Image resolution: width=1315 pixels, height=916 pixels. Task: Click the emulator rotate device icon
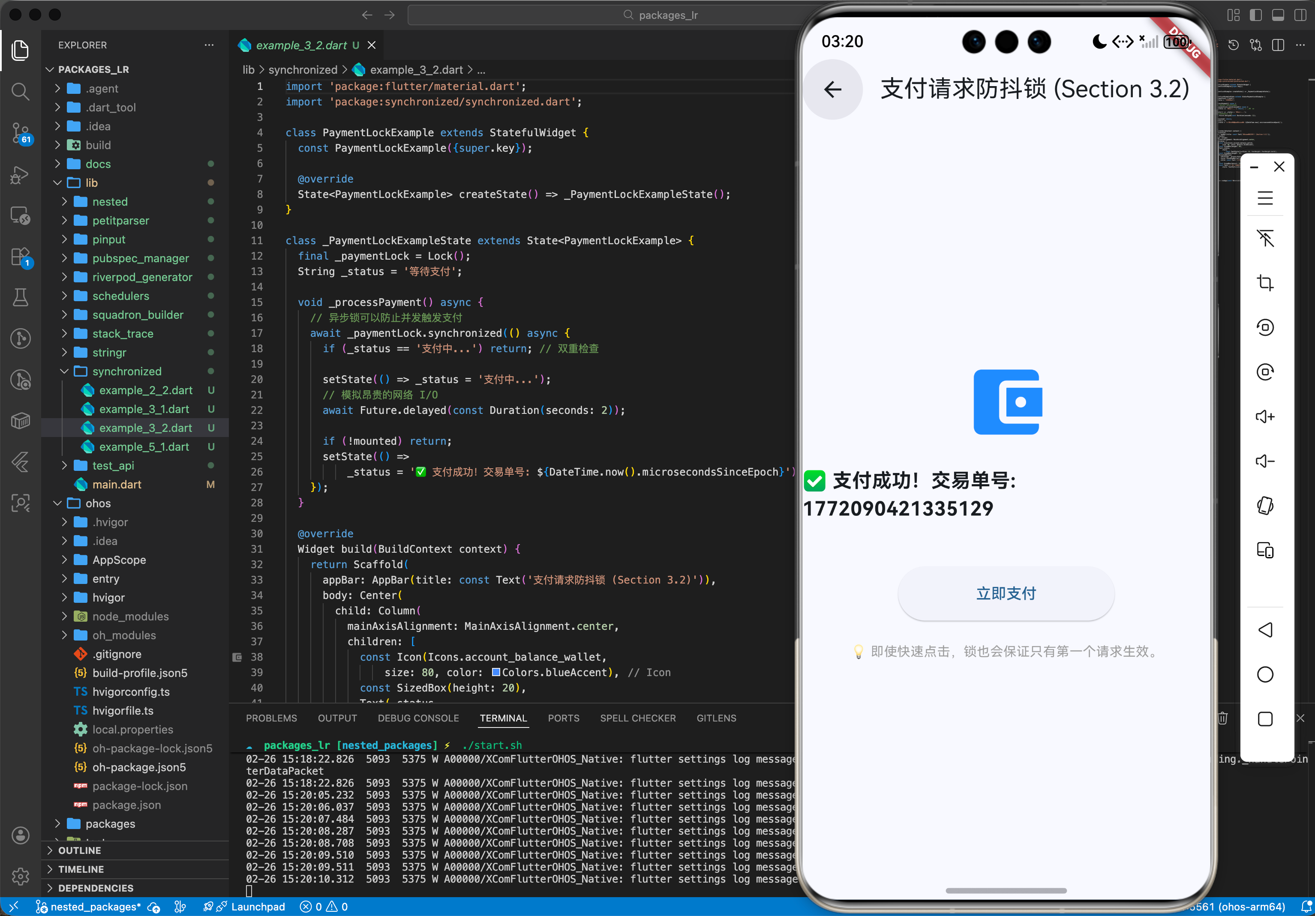(1265, 506)
